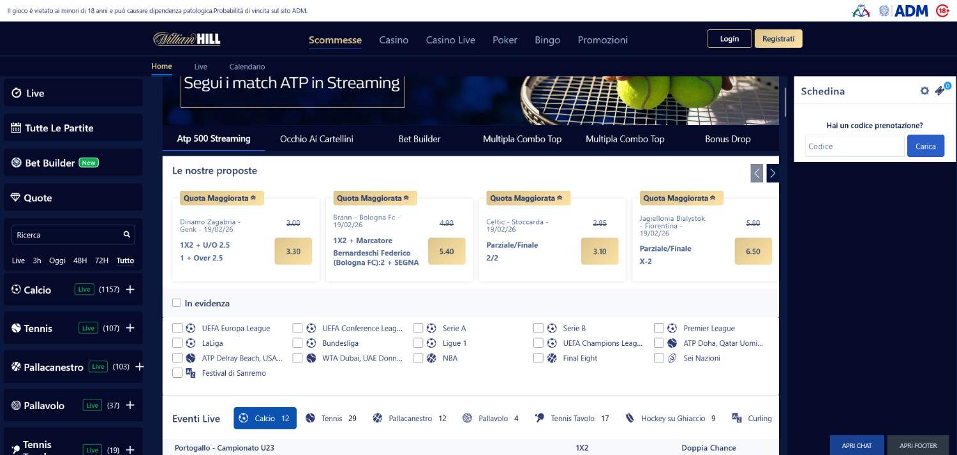The width and height of the screenshot is (957, 455).
Task: Select the Calcio soccer ball in Eventi Live
Action: click(244, 418)
